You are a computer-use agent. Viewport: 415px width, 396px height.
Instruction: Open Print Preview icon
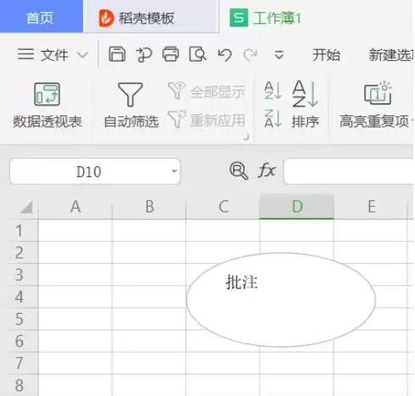click(x=197, y=54)
